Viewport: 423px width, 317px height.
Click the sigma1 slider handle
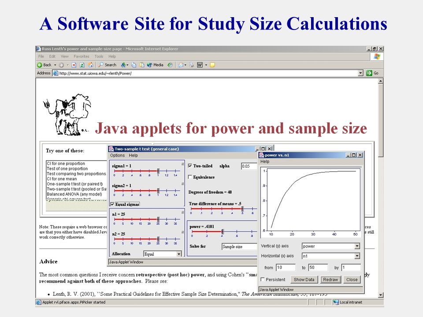(x=158, y=171)
